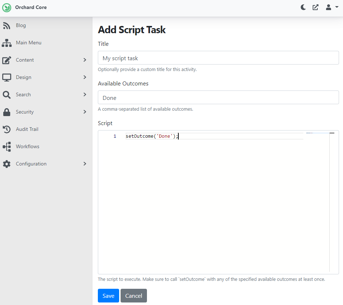Select the Content menu label
This screenshot has height=305, width=343.
pyautogui.click(x=25, y=60)
